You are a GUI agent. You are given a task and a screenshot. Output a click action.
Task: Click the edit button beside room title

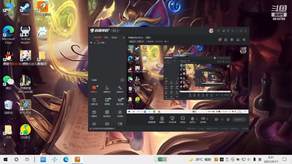point(148,38)
